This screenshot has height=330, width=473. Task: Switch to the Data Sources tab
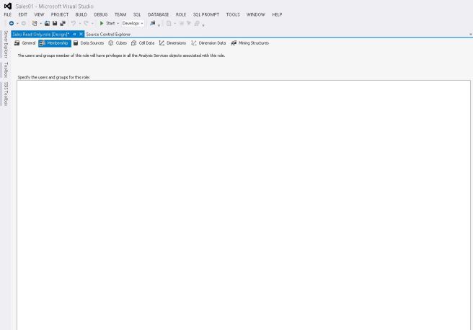point(89,43)
